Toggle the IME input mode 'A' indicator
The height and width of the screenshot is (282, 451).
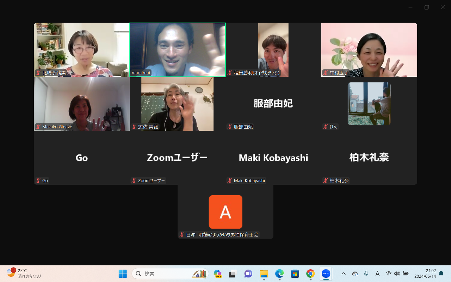point(377,274)
